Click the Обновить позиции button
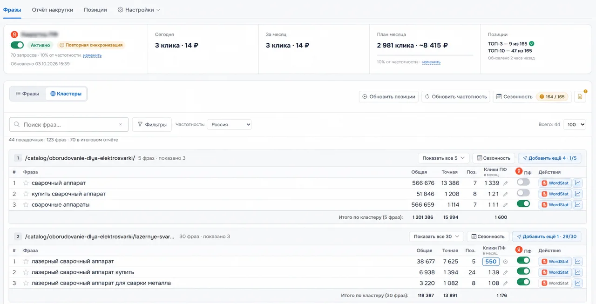596x304 pixels. pyautogui.click(x=389, y=97)
